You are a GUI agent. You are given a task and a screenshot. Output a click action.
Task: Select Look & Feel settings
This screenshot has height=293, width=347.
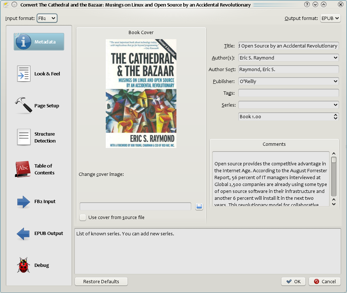[x=38, y=74]
